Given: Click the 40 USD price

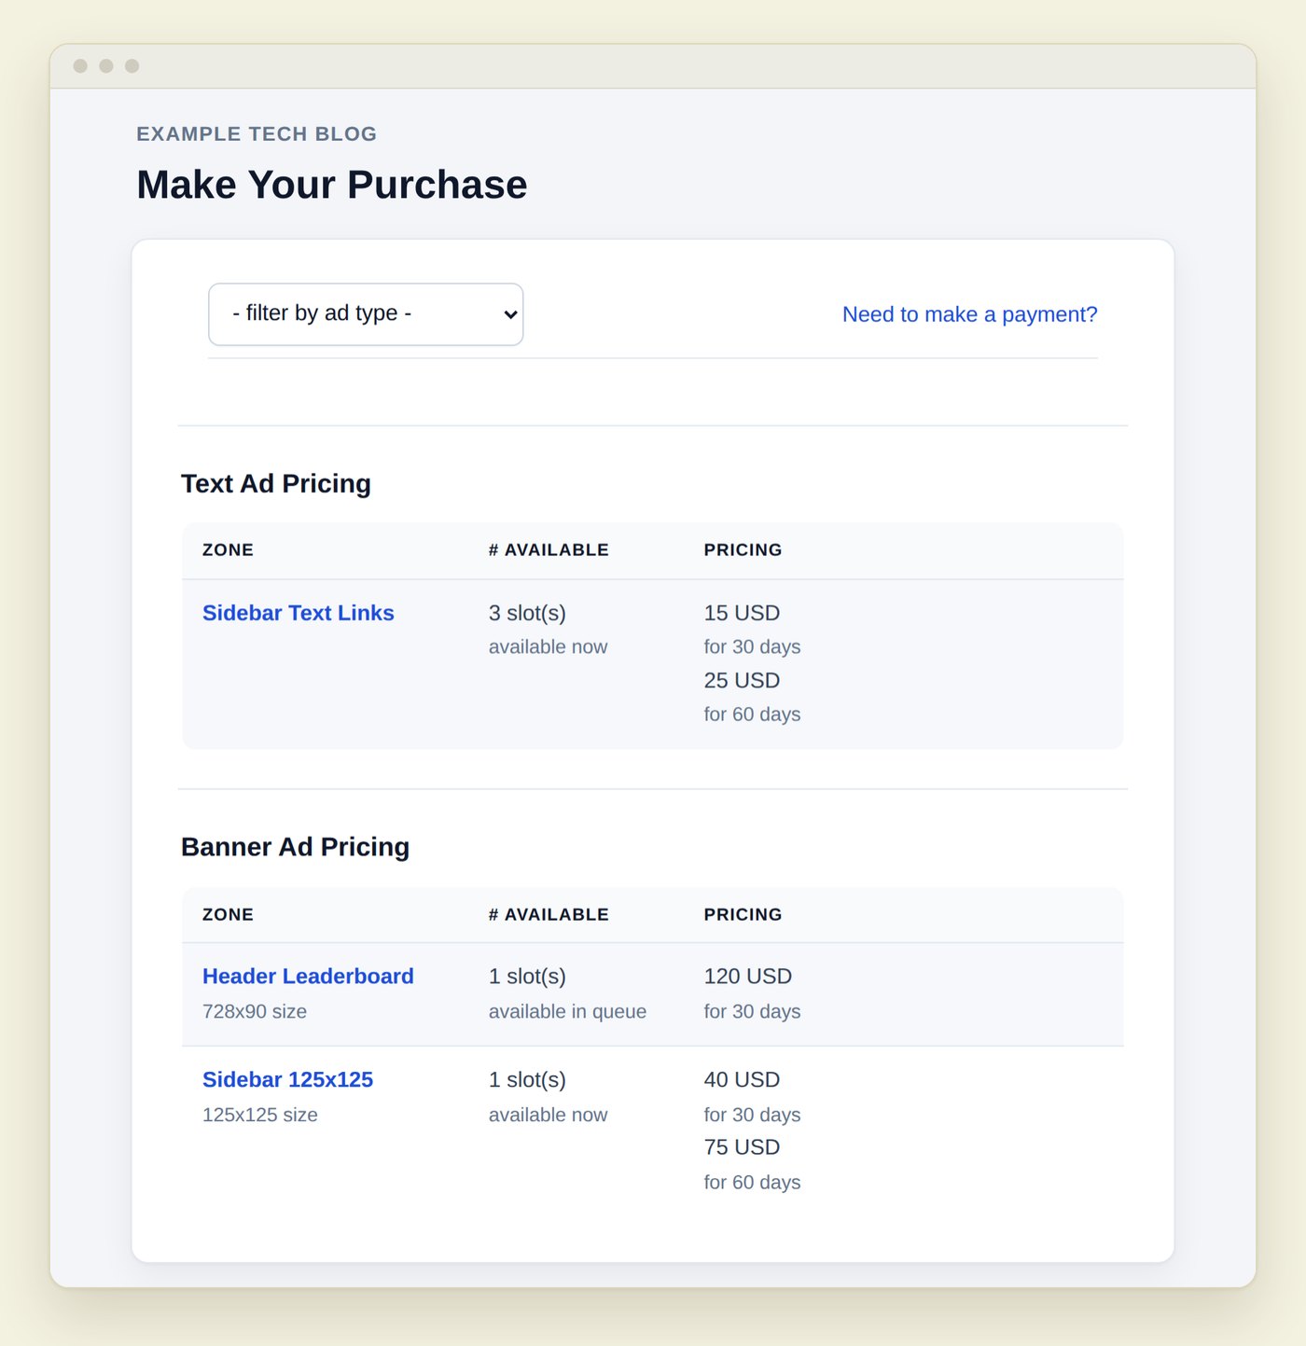Looking at the screenshot, I should click(742, 1079).
